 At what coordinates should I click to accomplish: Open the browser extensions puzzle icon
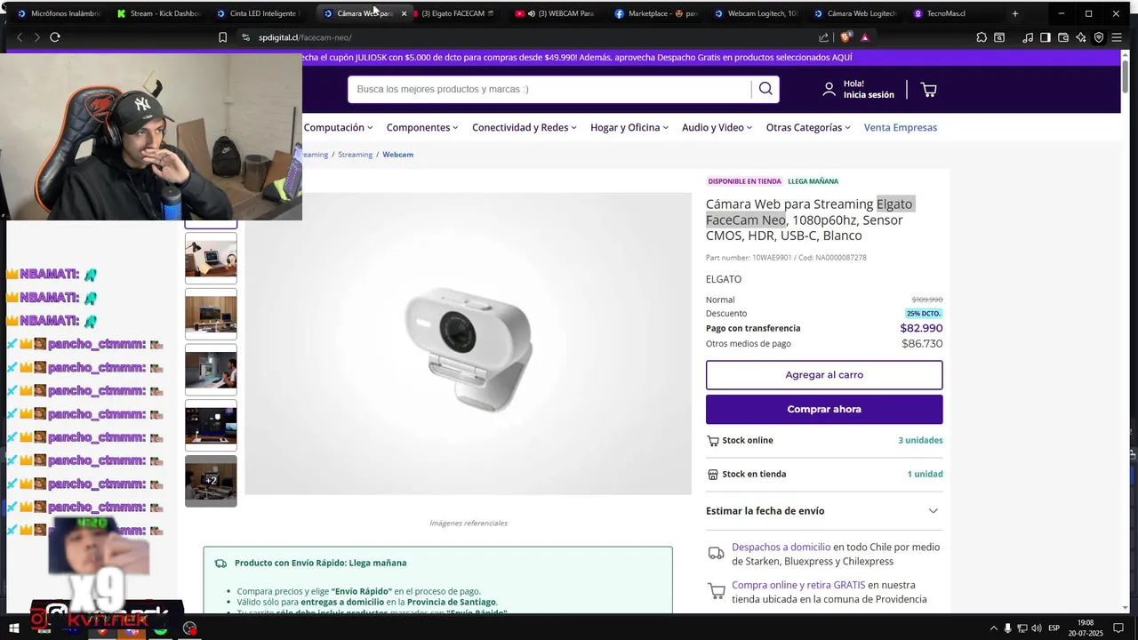tap(982, 37)
